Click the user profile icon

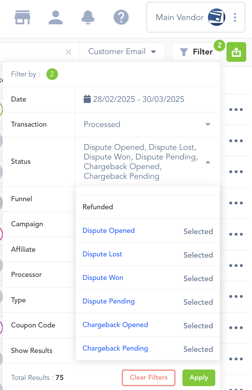coord(56,17)
